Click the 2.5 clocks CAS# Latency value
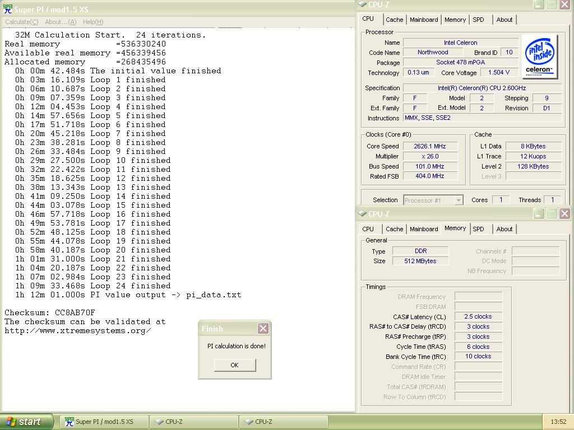This screenshot has height=430, width=574. pos(478,317)
